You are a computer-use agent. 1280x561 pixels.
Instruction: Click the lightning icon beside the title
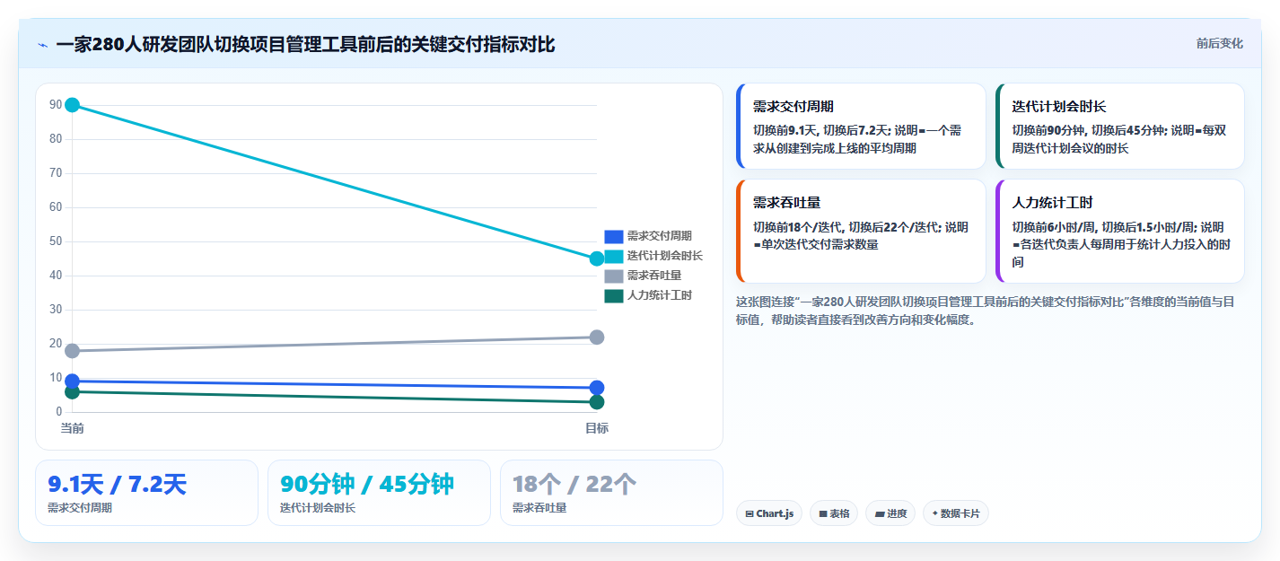click(x=42, y=45)
